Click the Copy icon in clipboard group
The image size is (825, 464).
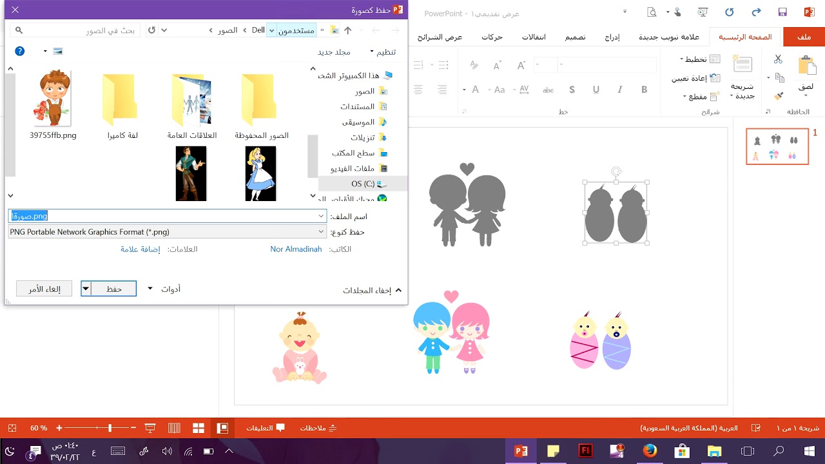779,77
